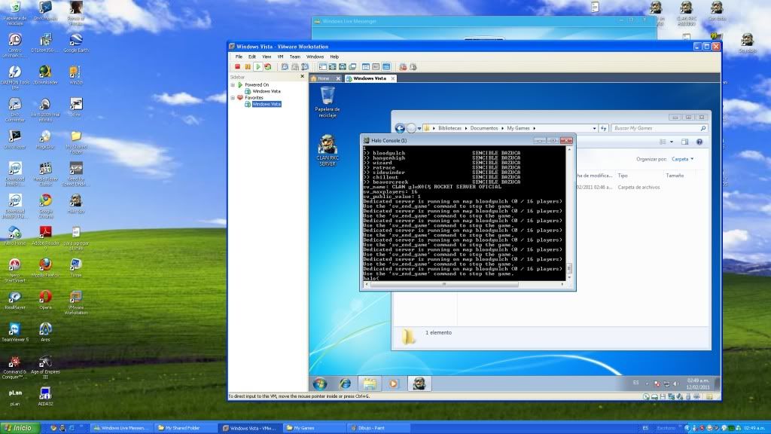This screenshot has width=771, height=434.
Task: Open the Organizar por Carpeta dropdown
Action: point(682,160)
